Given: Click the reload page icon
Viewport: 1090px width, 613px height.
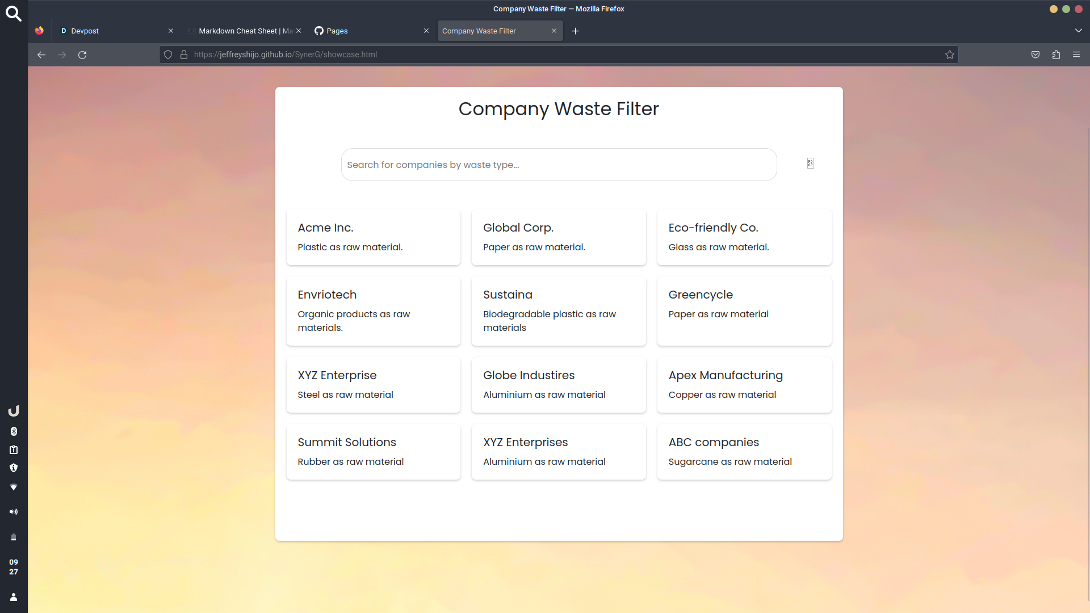Looking at the screenshot, I should [x=82, y=55].
